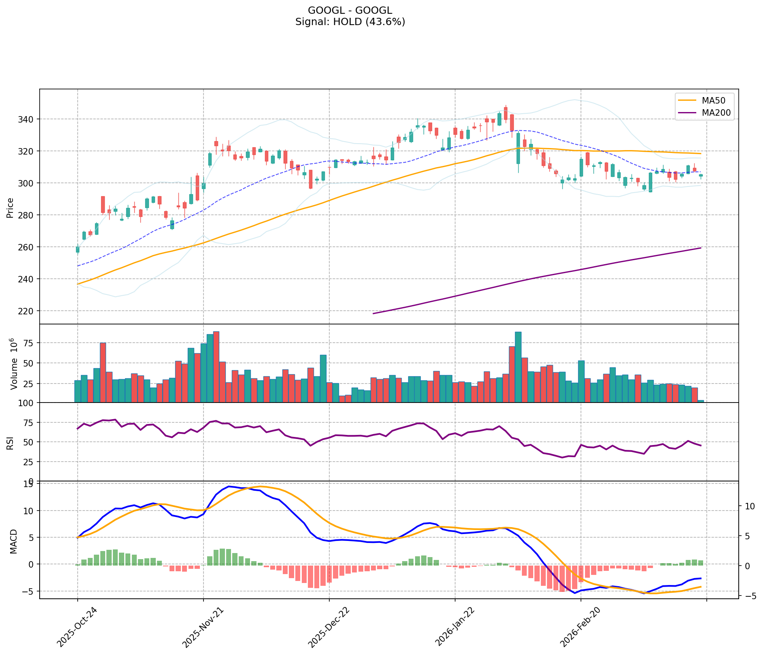Click the 220 price tick label
This screenshot has height=655, width=763.
tap(29, 311)
